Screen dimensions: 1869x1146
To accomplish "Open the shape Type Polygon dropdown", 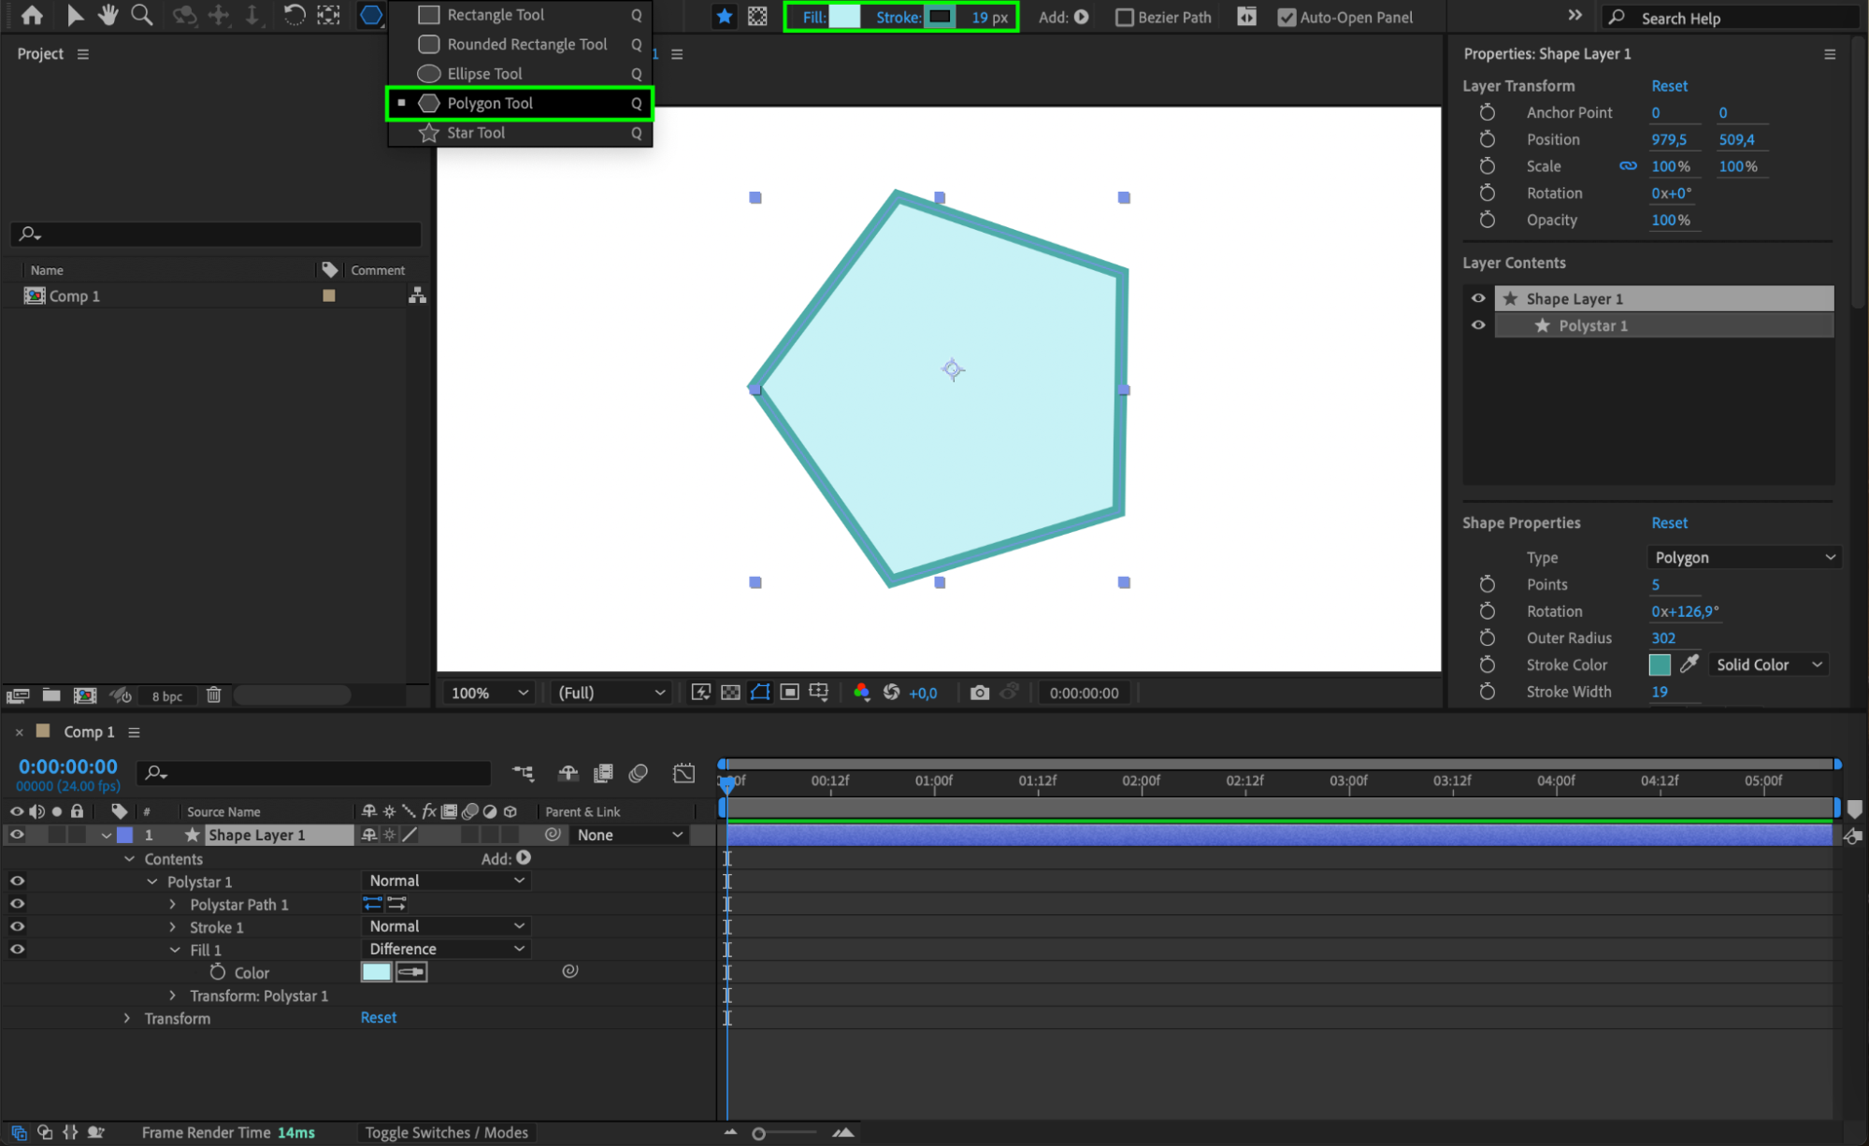I will (1744, 557).
